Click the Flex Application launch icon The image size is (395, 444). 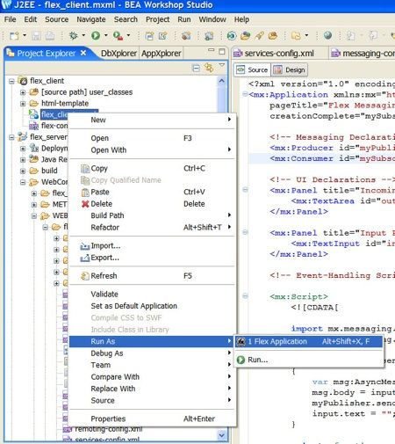pos(241,341)
